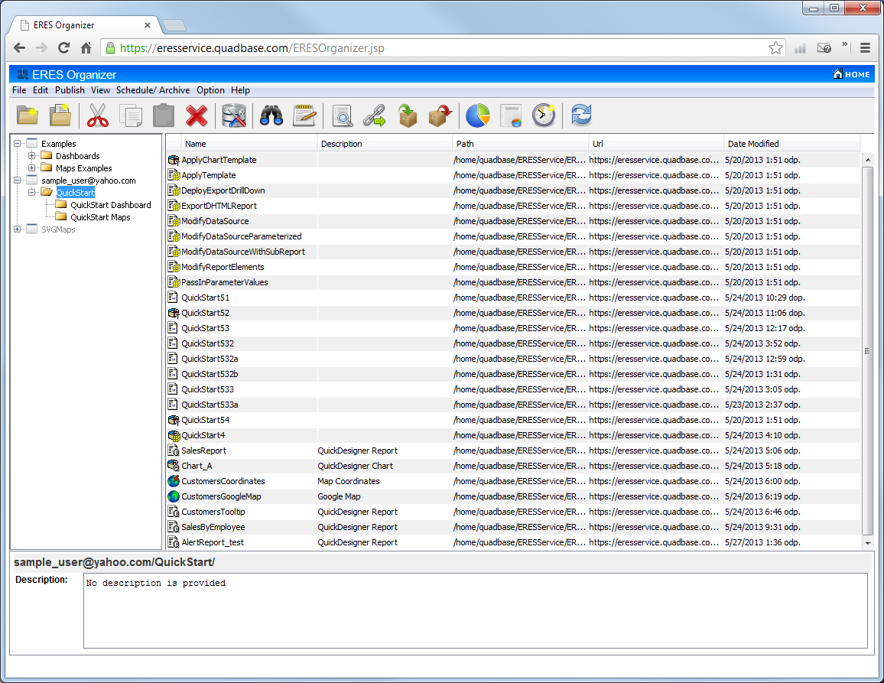The image size is (884, 683).
Task: Expand the Maps Examples folder node
Action: click(x=31, y=168)
